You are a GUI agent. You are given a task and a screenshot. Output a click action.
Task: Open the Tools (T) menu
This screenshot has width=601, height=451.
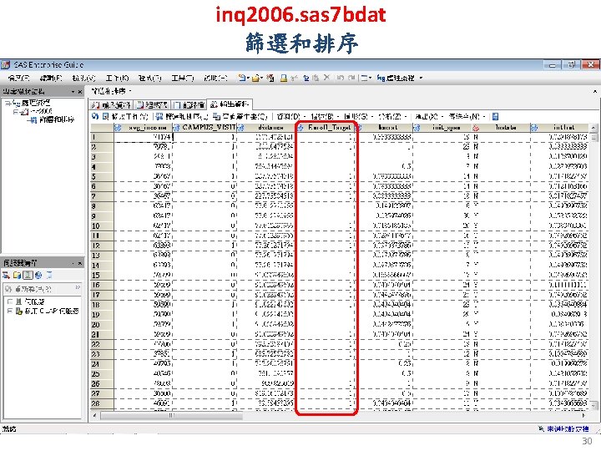[183, 79]
